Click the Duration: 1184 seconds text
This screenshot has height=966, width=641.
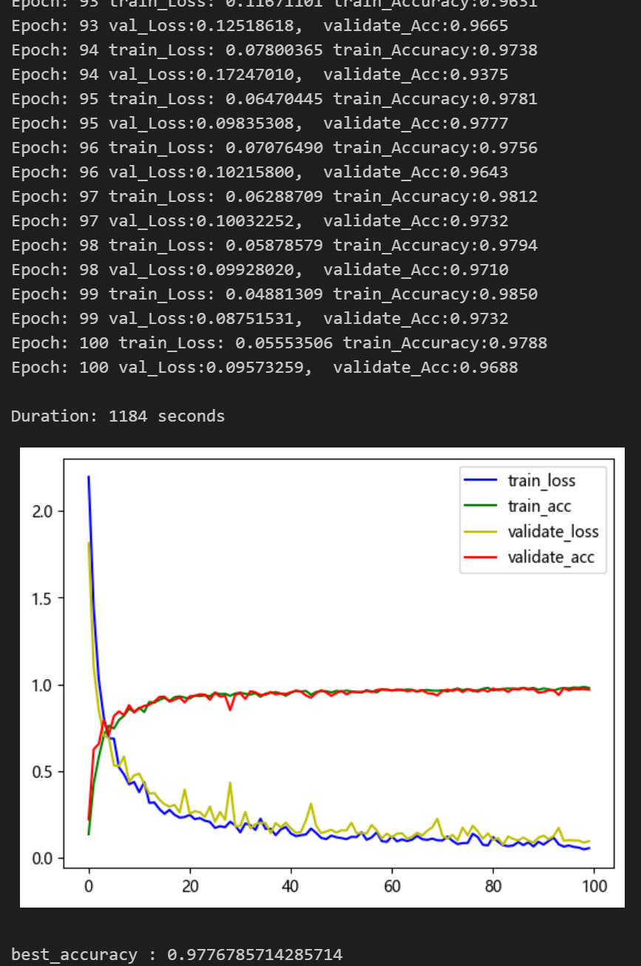118,416
